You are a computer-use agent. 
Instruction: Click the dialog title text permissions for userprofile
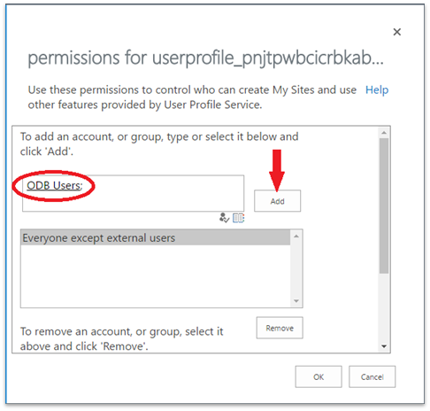coord(205,58)
